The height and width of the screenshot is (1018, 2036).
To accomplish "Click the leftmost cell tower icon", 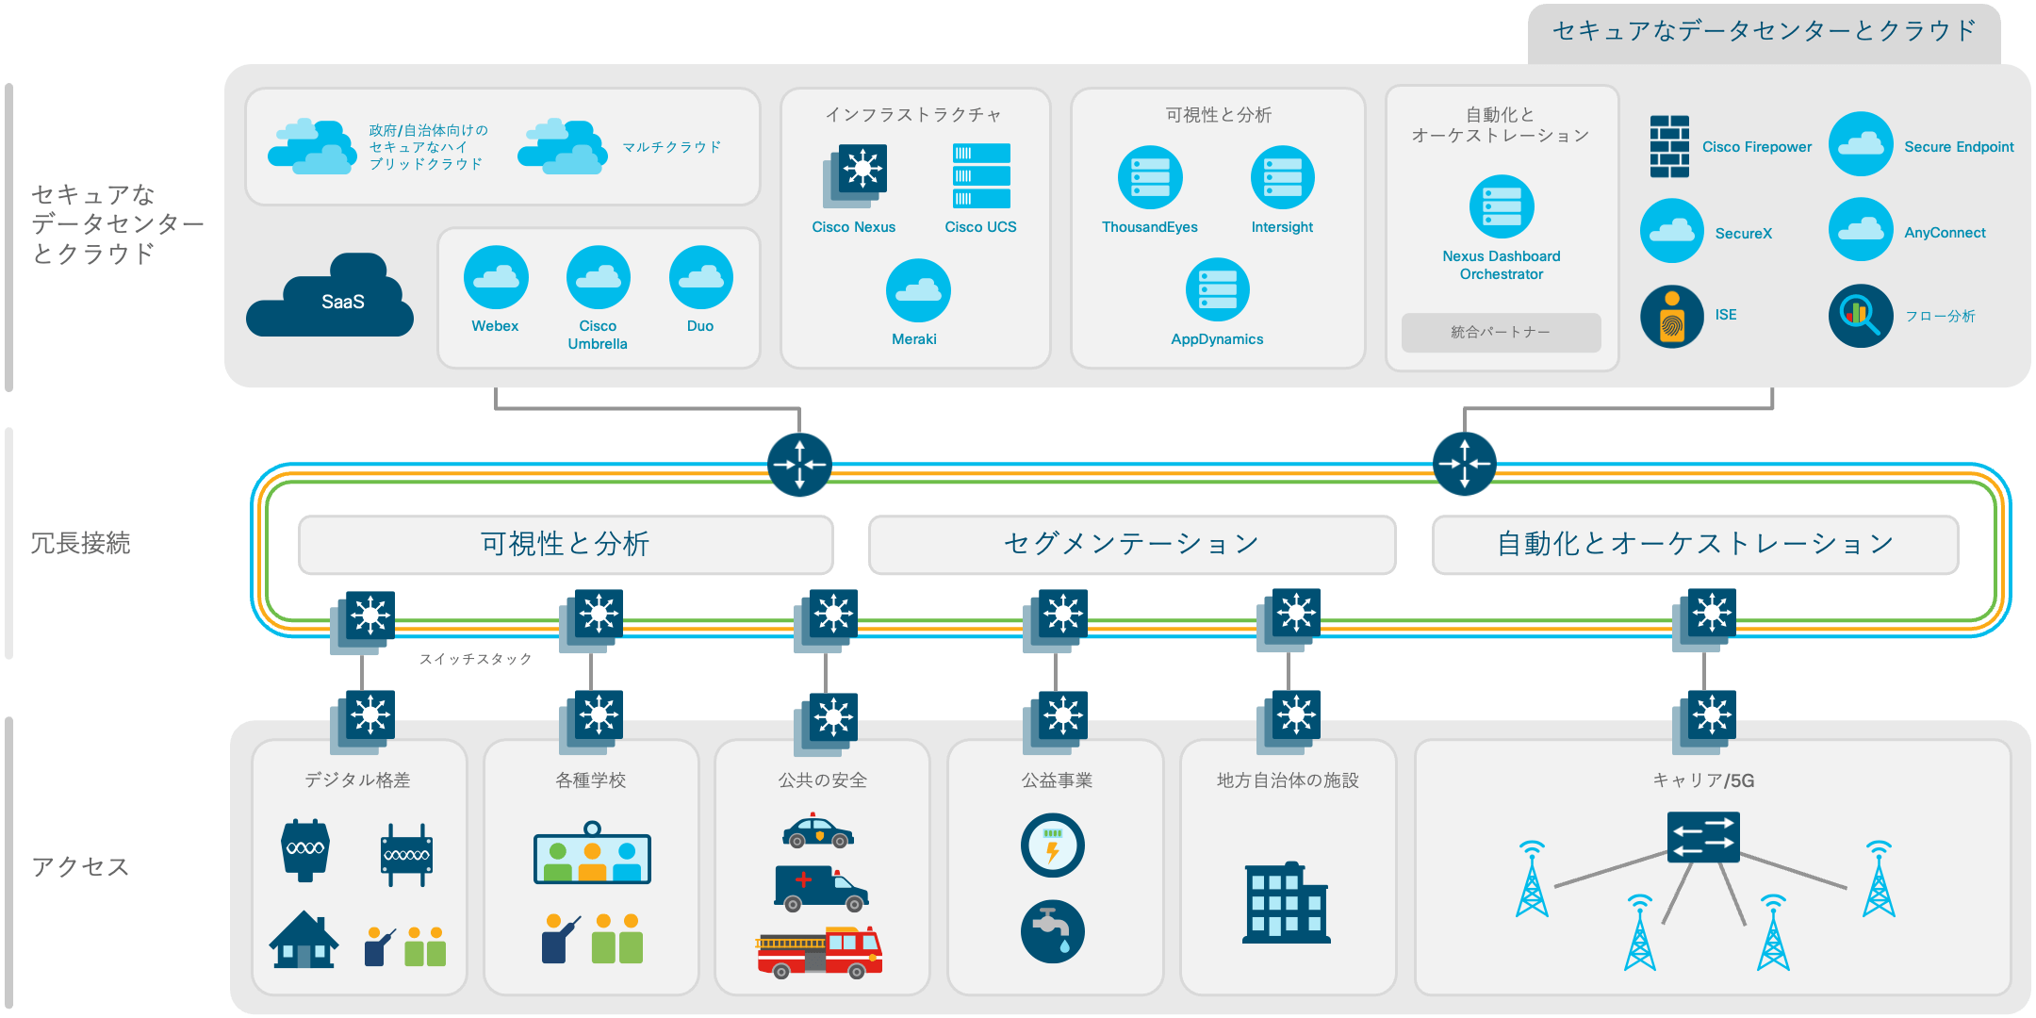I will (1532, 878).
